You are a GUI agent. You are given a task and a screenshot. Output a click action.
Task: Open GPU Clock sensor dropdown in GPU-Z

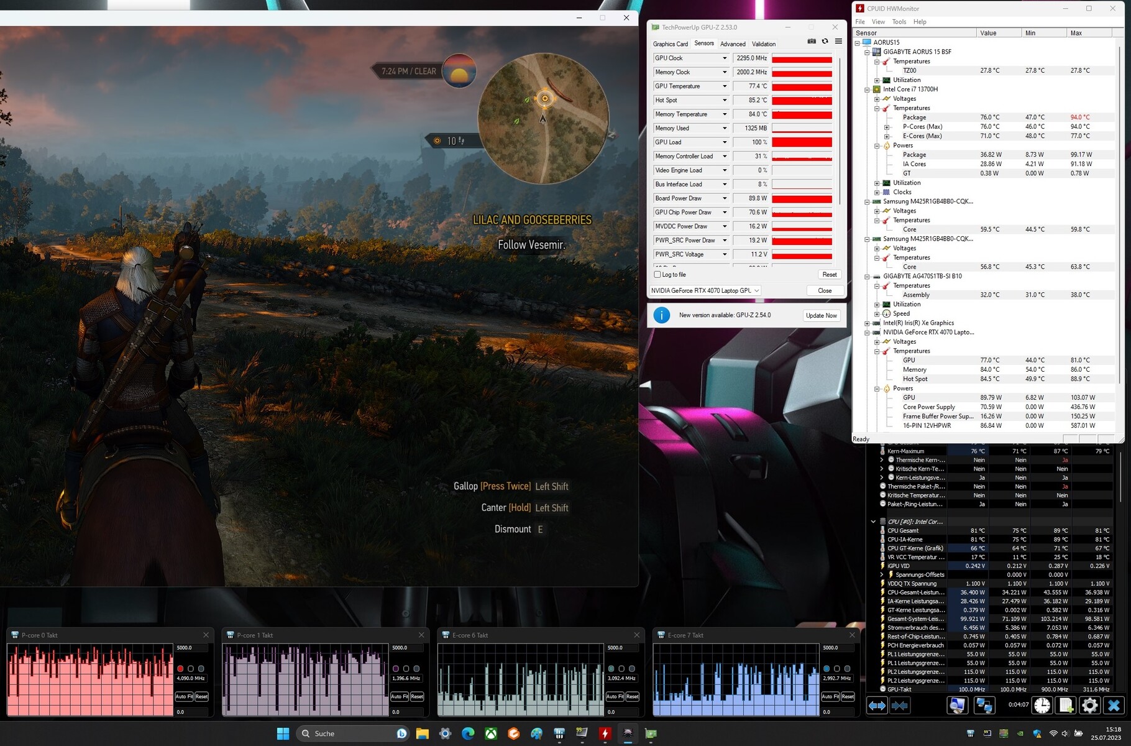point(725,58)
